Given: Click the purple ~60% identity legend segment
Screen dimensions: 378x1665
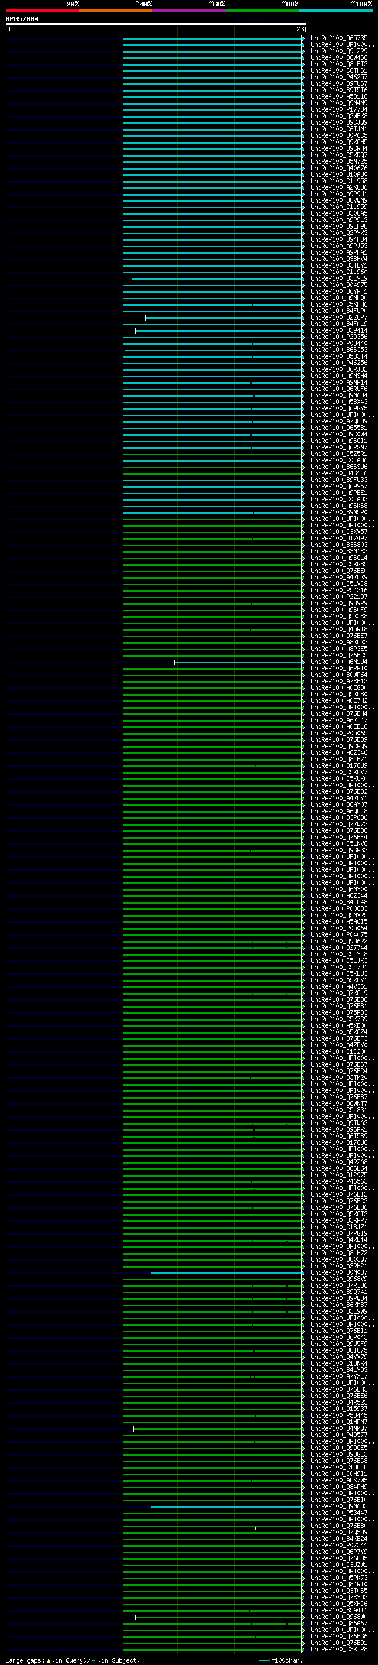Looking at the screenshot, I should point(190,11).
